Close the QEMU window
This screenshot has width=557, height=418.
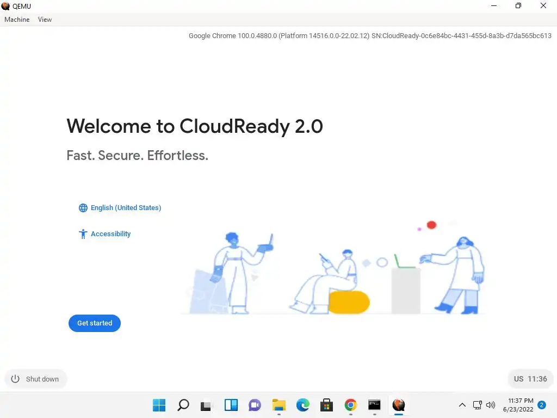tap(543, 5)
